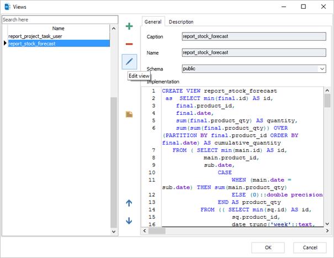Click the view list vertical scrollbar thumb

point(114,162)
